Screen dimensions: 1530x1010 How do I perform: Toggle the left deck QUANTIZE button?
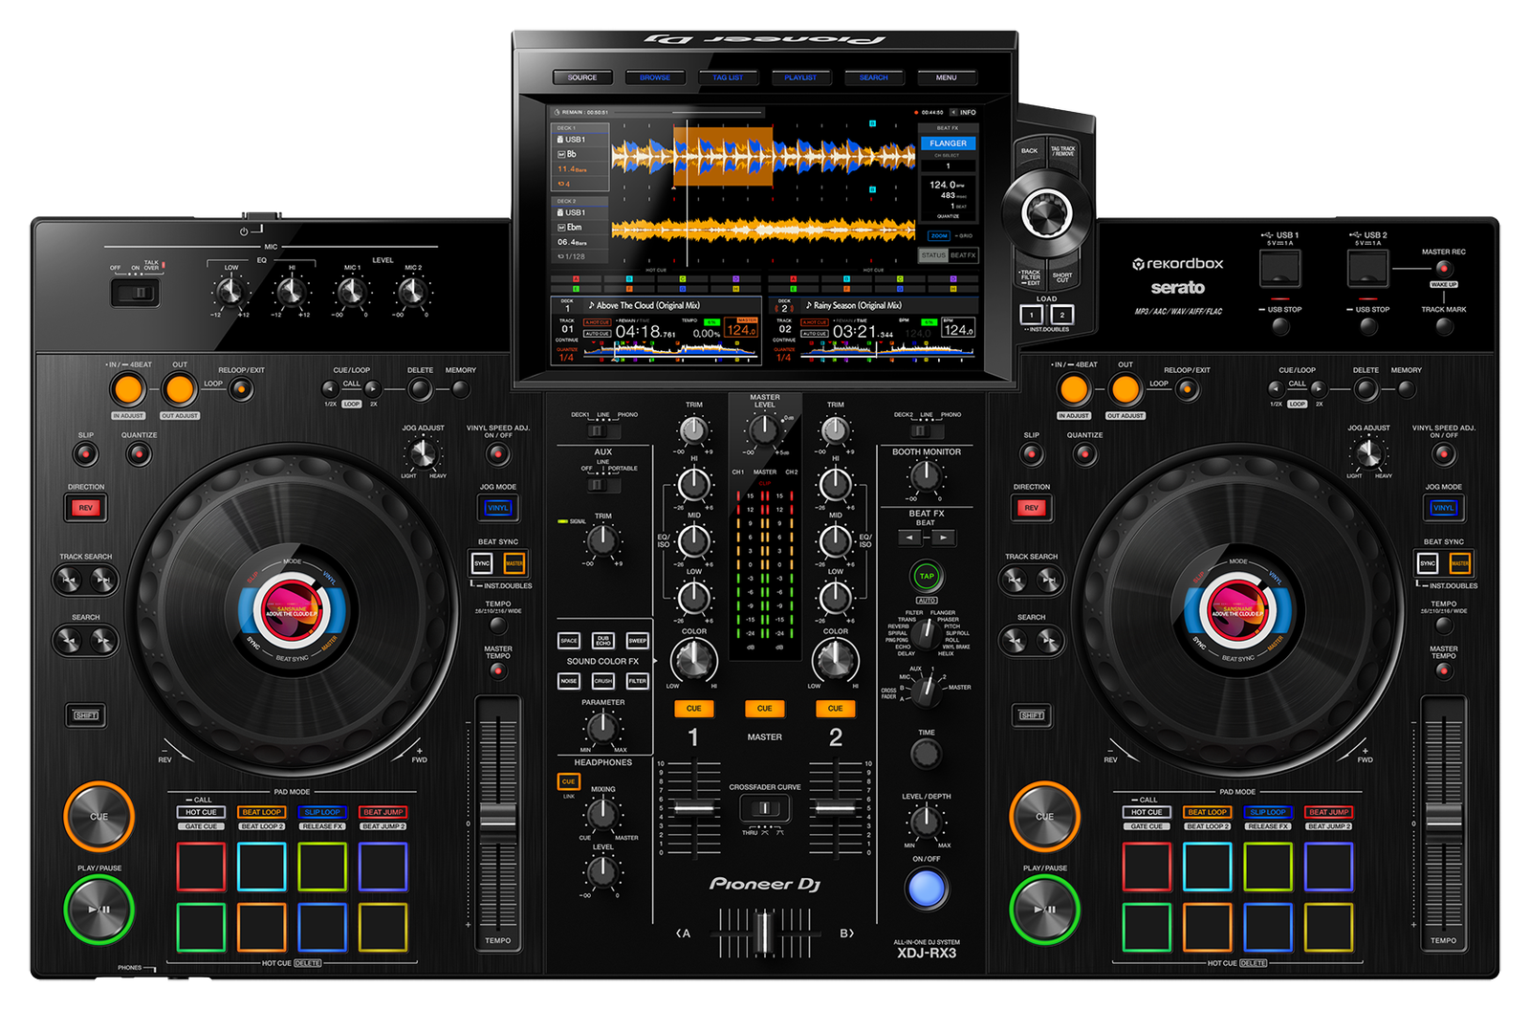tap(139, 454)
